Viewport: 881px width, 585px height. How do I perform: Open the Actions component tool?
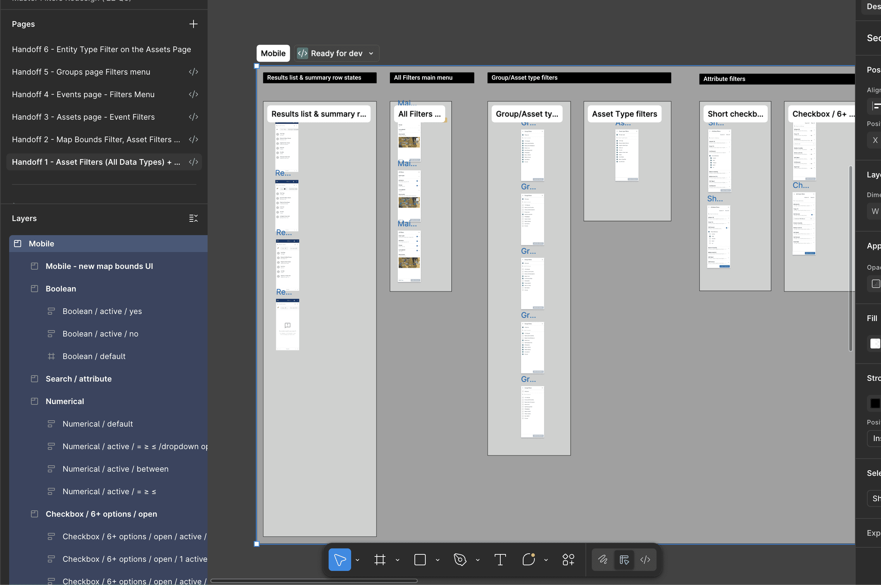(x=568, y=559)
